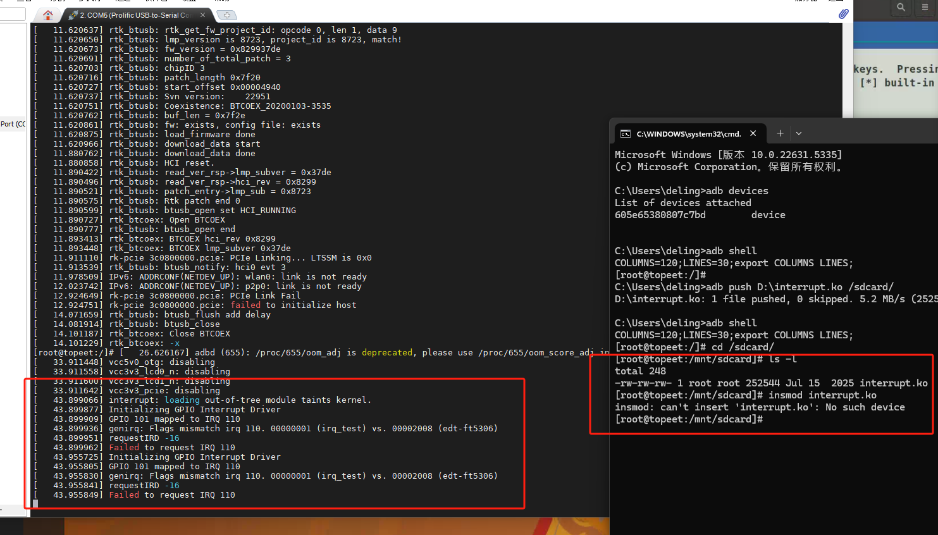
Task: Close the COM5 serial session tab
Action: [202, 15]
